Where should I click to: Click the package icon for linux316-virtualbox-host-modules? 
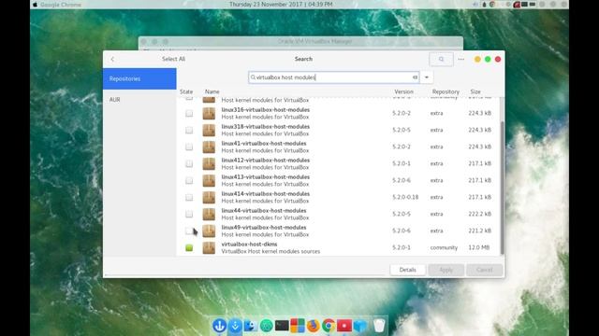(x=209, y=114)
